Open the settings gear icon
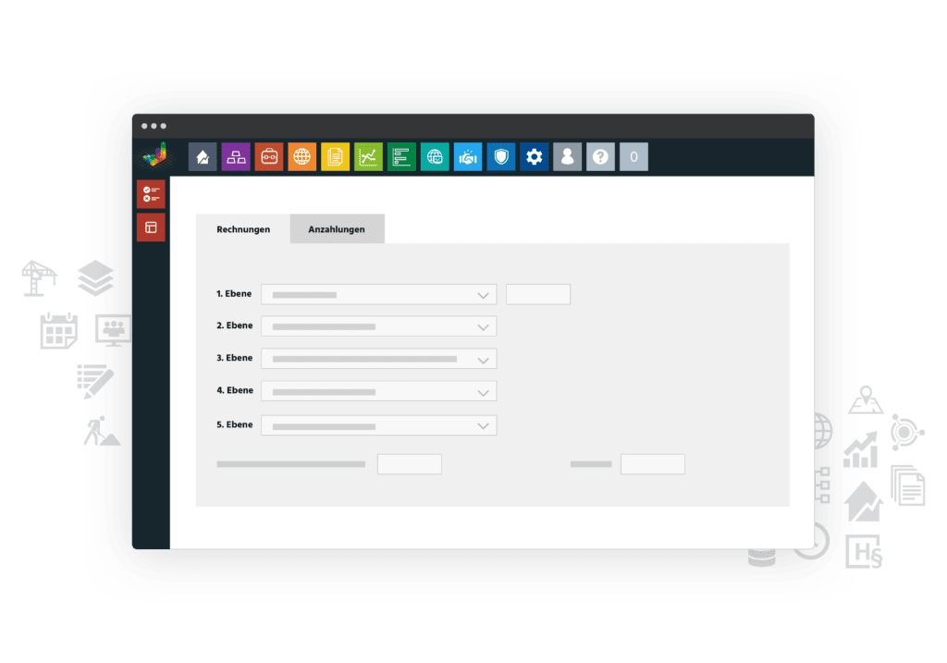This screenshot has width=947, height=663. click(535, 157)
